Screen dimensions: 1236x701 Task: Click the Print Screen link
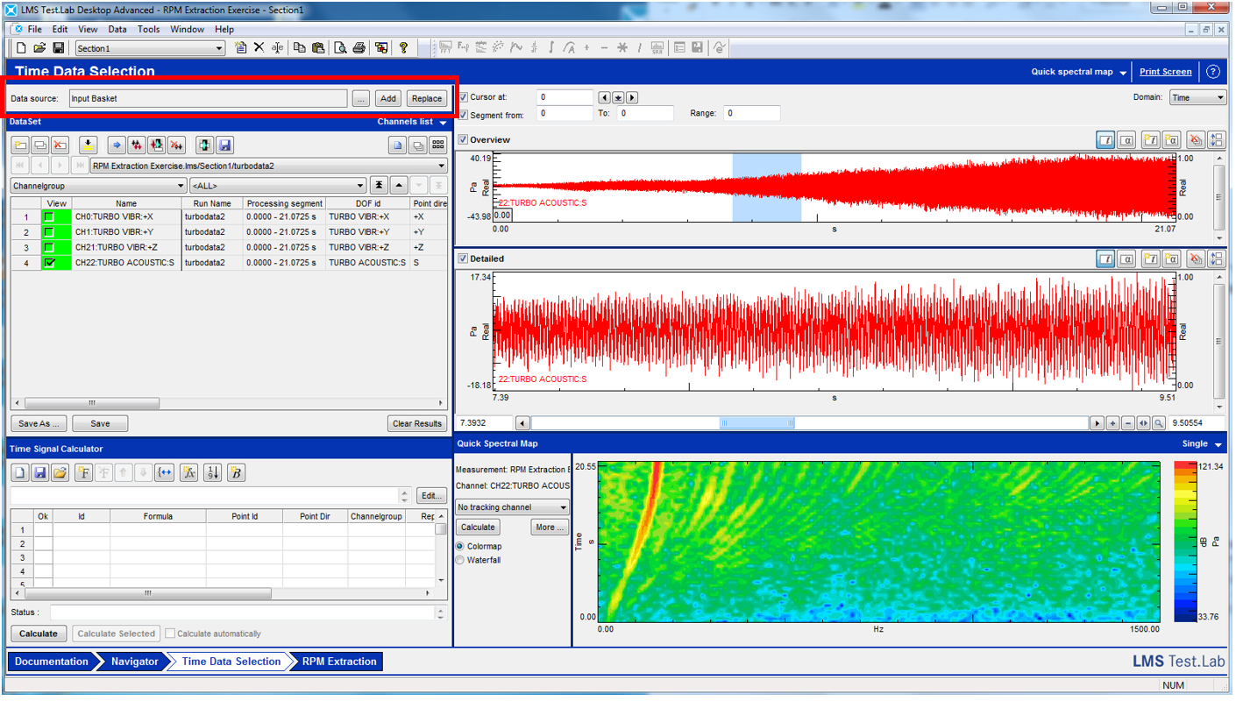[x=1166, y=72]
